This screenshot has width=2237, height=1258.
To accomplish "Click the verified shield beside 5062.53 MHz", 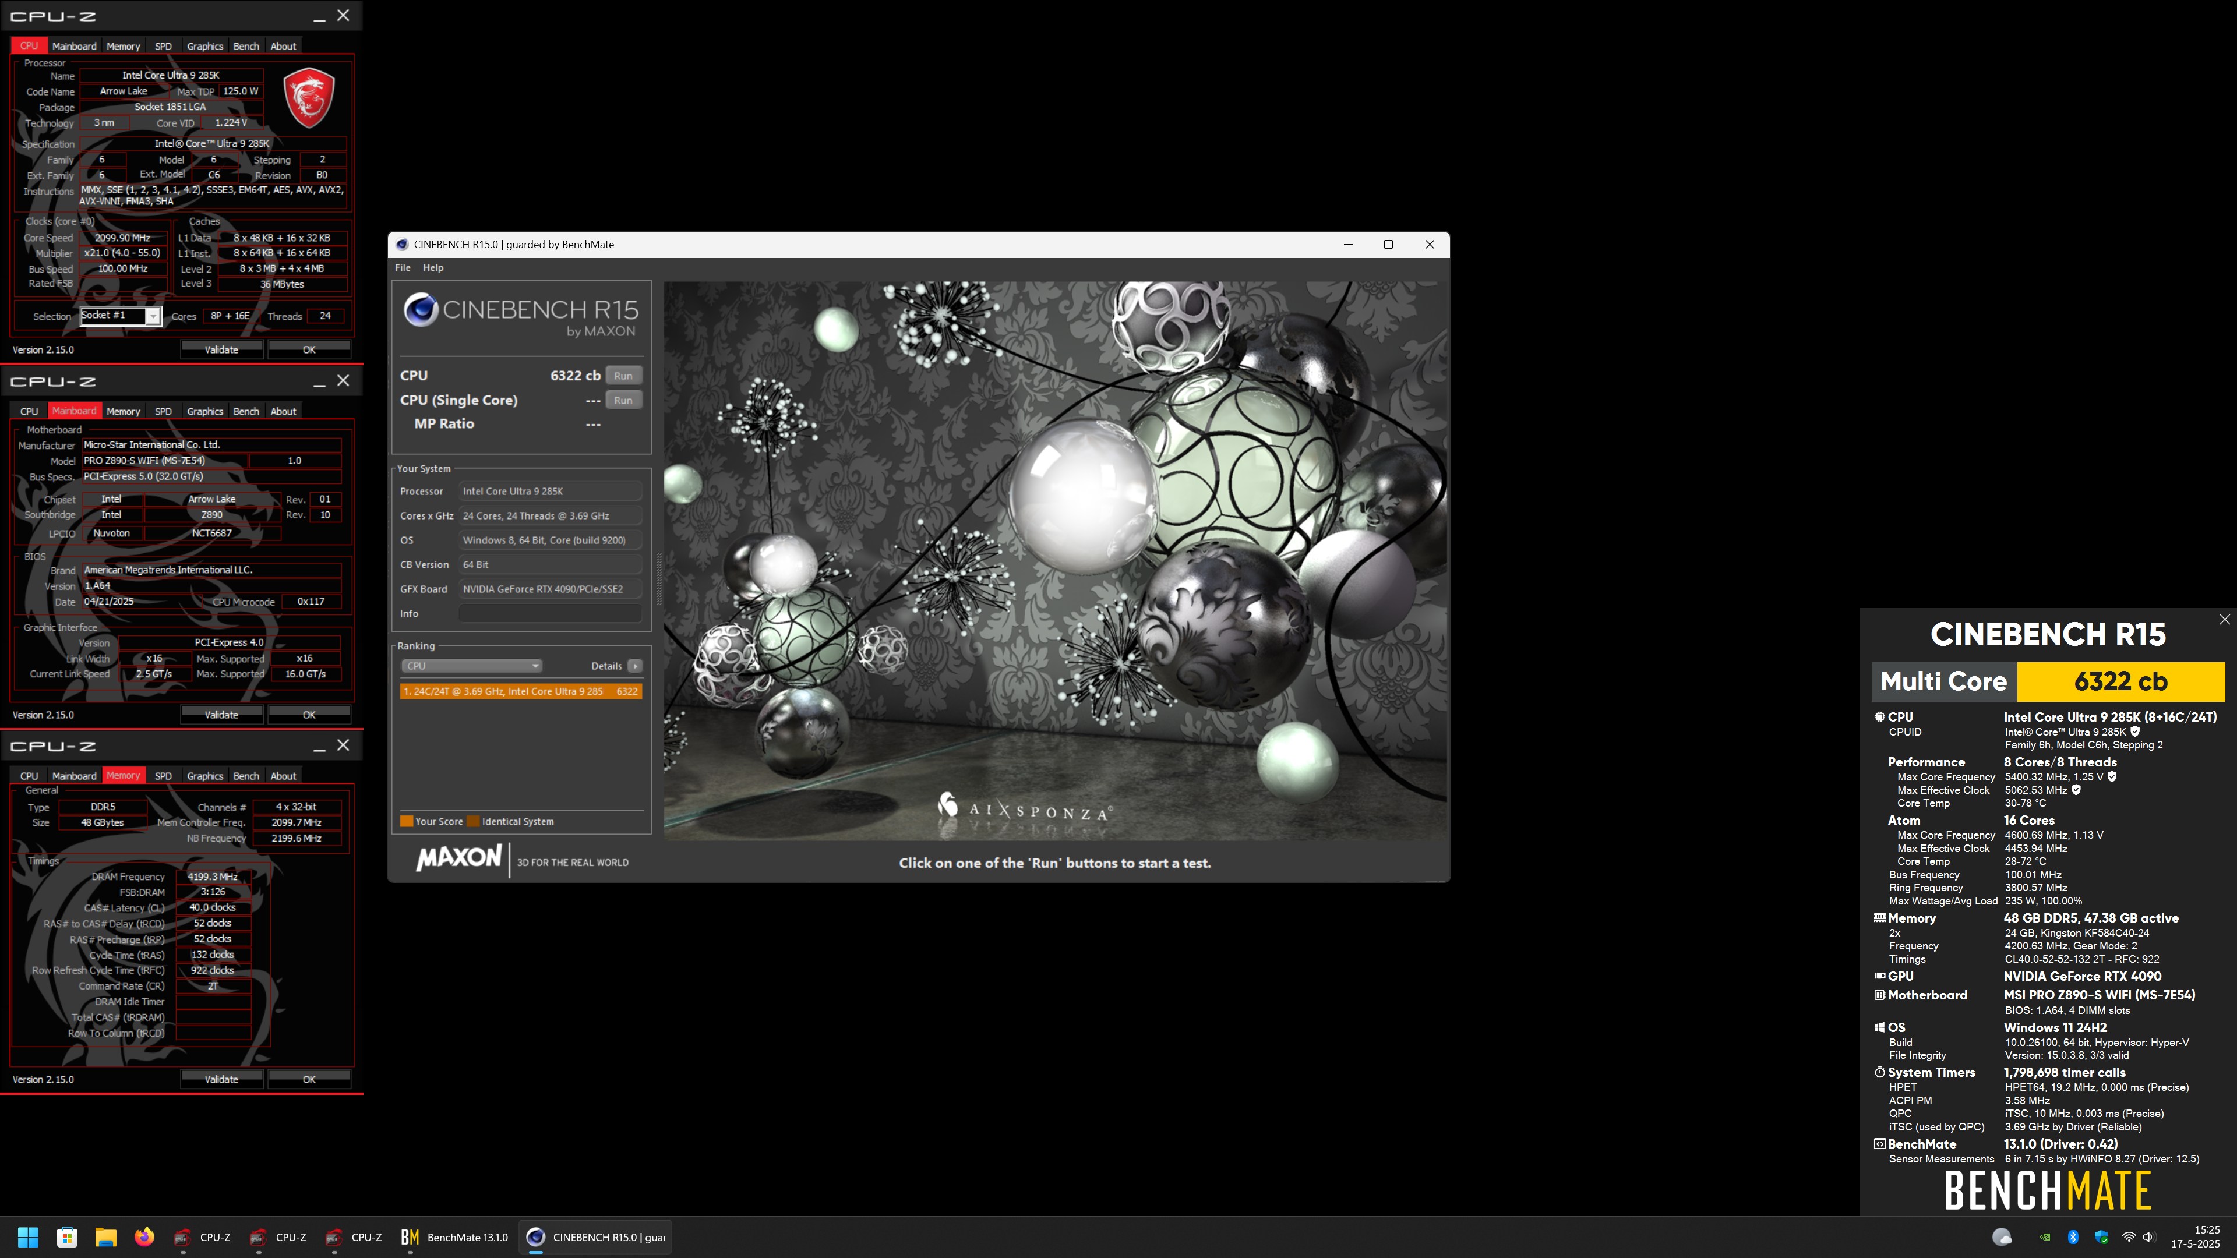I will click(x=2076, y=790).
